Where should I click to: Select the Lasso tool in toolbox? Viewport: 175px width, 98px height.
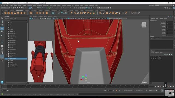point(2,22)
